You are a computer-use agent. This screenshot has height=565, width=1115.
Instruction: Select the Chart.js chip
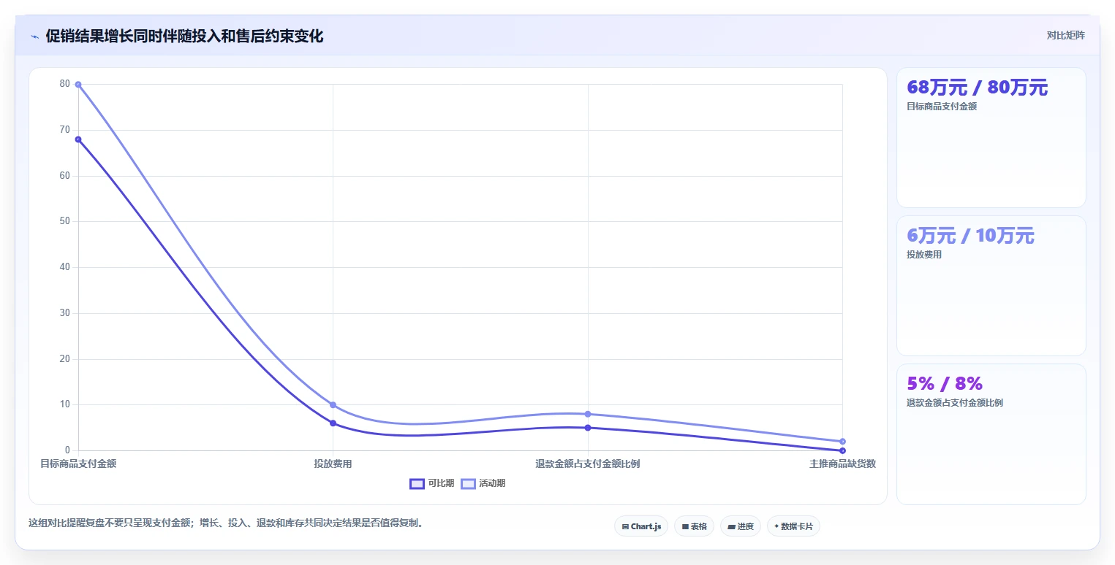click(641, 526)
